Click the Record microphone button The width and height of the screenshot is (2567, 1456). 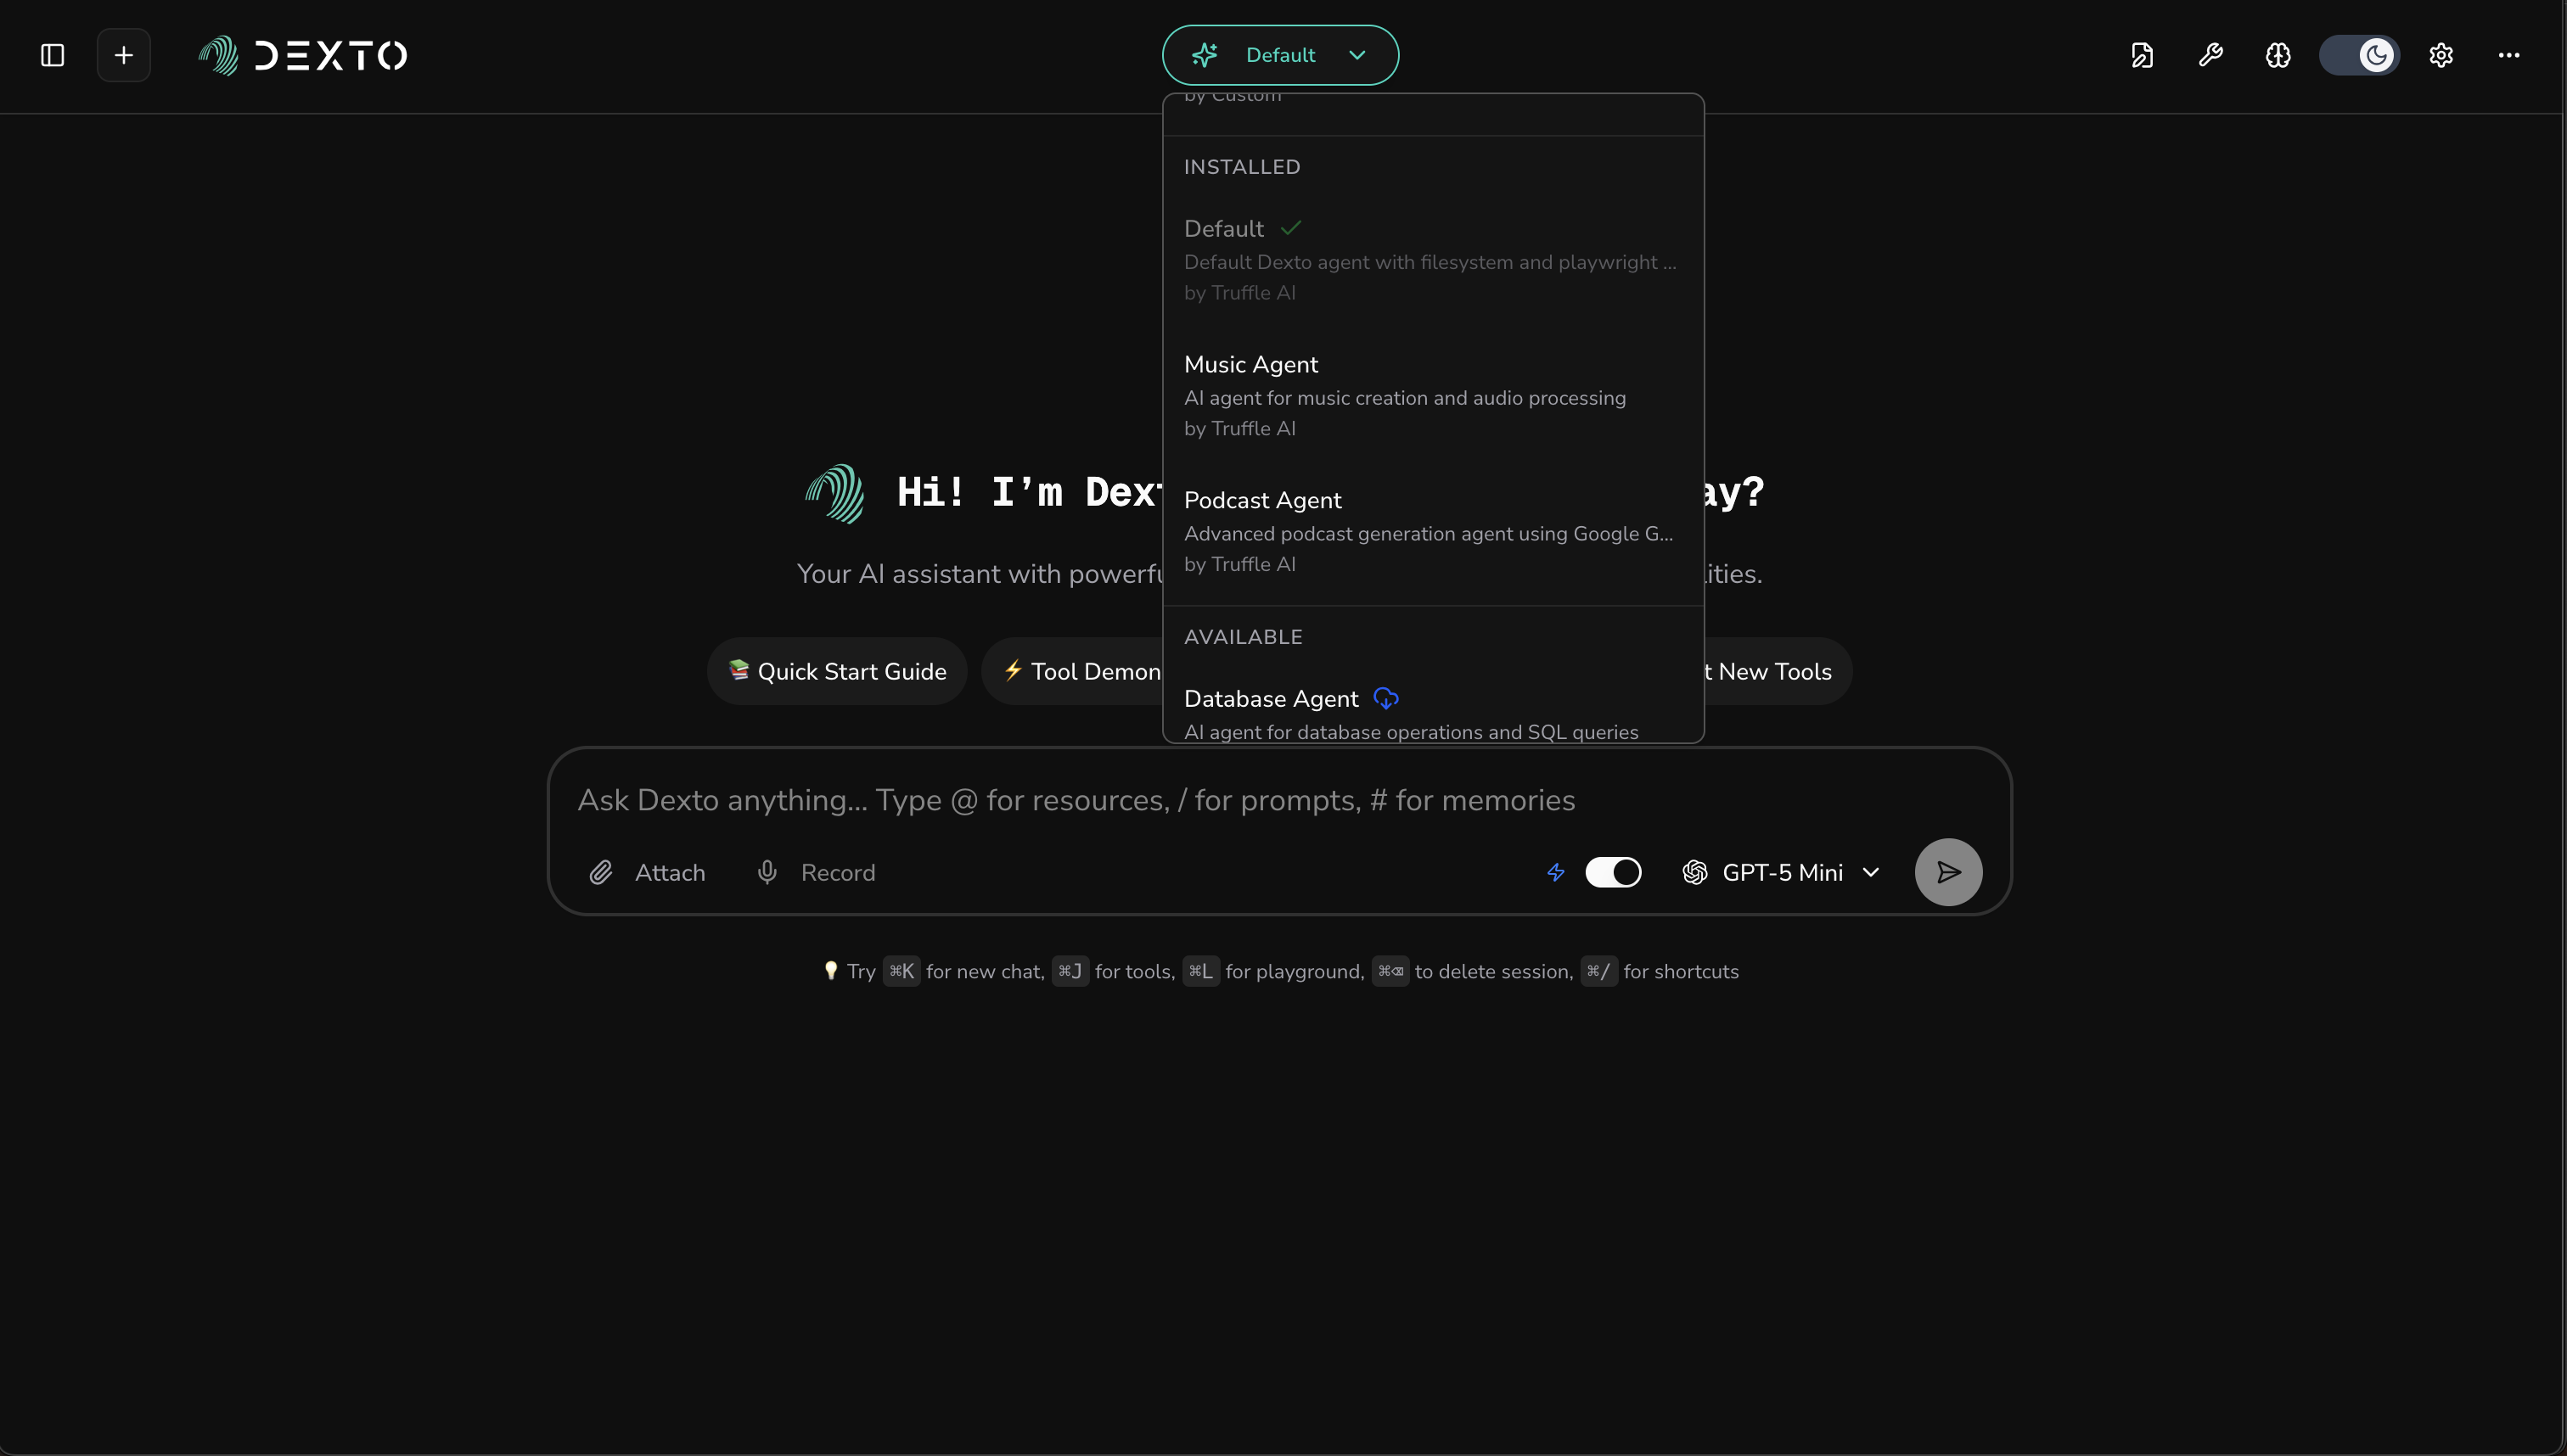(x=815, y=872)
